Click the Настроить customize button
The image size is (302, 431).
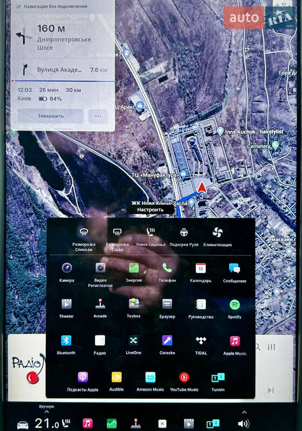click(150, 210)
